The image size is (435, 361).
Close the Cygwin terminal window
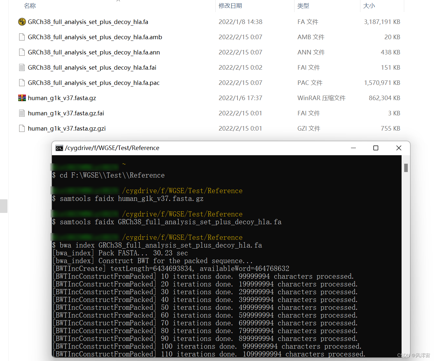click(399, 148)
